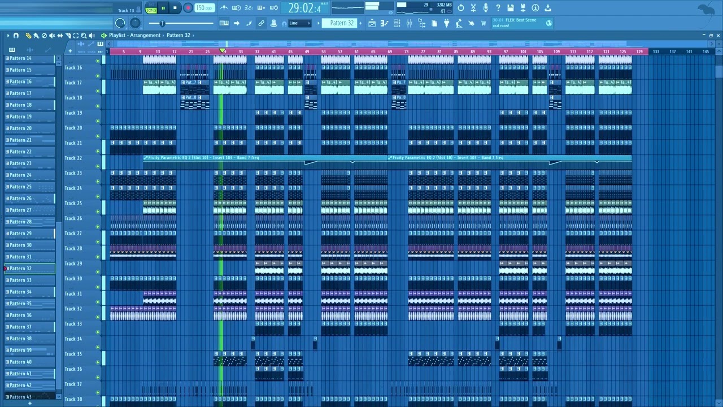Toggle wait for input before recording
This screenshot has width=723, height=407.
236,8
